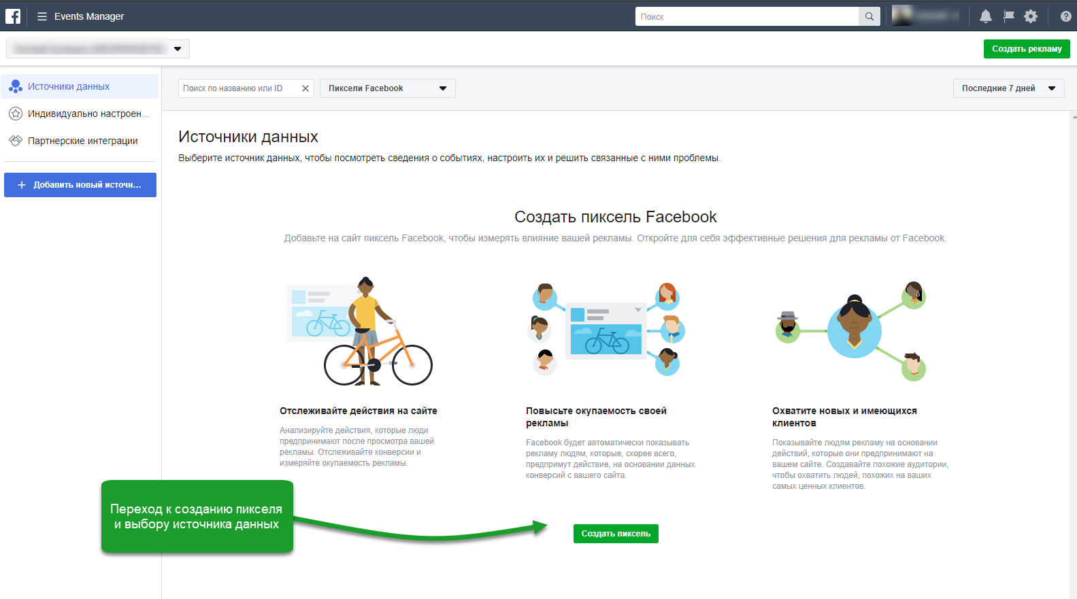Open the notifications bell
Viewport: 1077px width, 599px height.
pos(985,16)
